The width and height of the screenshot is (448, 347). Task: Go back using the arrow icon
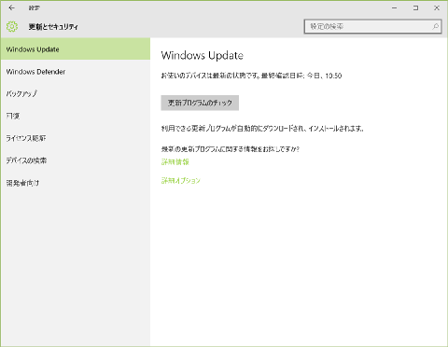click(11, 7)
